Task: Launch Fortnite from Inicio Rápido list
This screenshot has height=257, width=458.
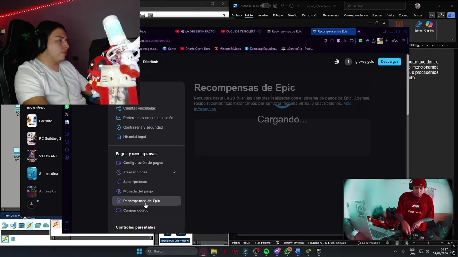Action: (x=40, y=121)
